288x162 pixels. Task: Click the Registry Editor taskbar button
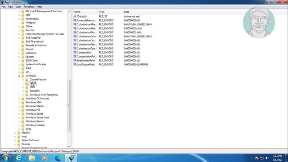[71, 158]
